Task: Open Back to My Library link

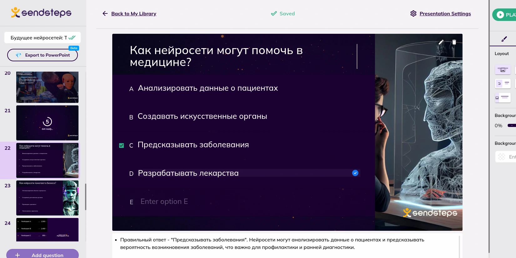Action: (x=134, y=13)
